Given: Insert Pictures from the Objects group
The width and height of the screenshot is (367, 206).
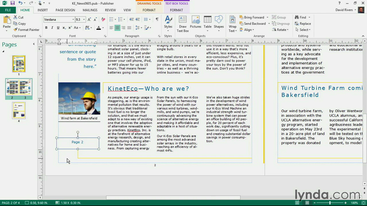Looking at the screenshot, I should tap(196, 22).
